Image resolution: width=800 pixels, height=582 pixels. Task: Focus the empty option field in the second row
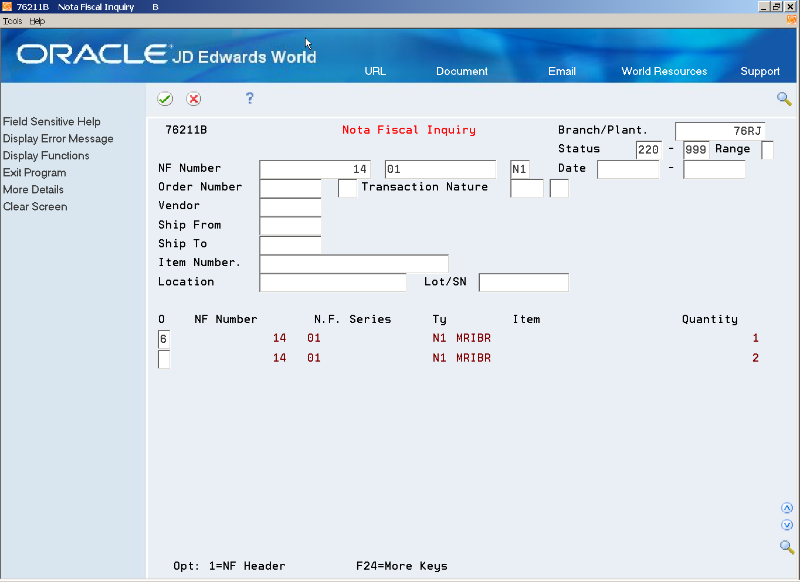pos(164,359)
